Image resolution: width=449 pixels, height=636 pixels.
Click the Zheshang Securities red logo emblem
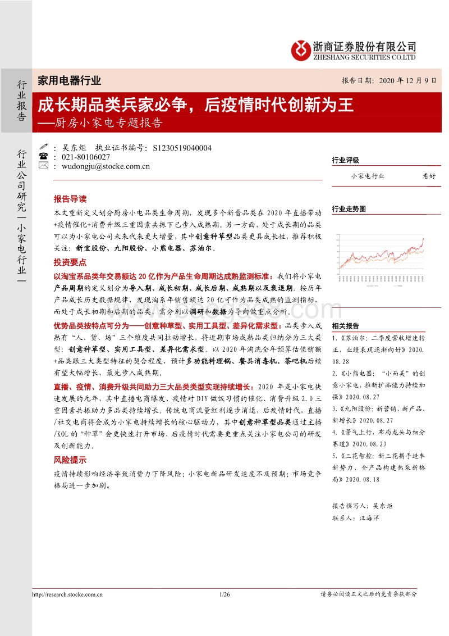click(301, 51)
